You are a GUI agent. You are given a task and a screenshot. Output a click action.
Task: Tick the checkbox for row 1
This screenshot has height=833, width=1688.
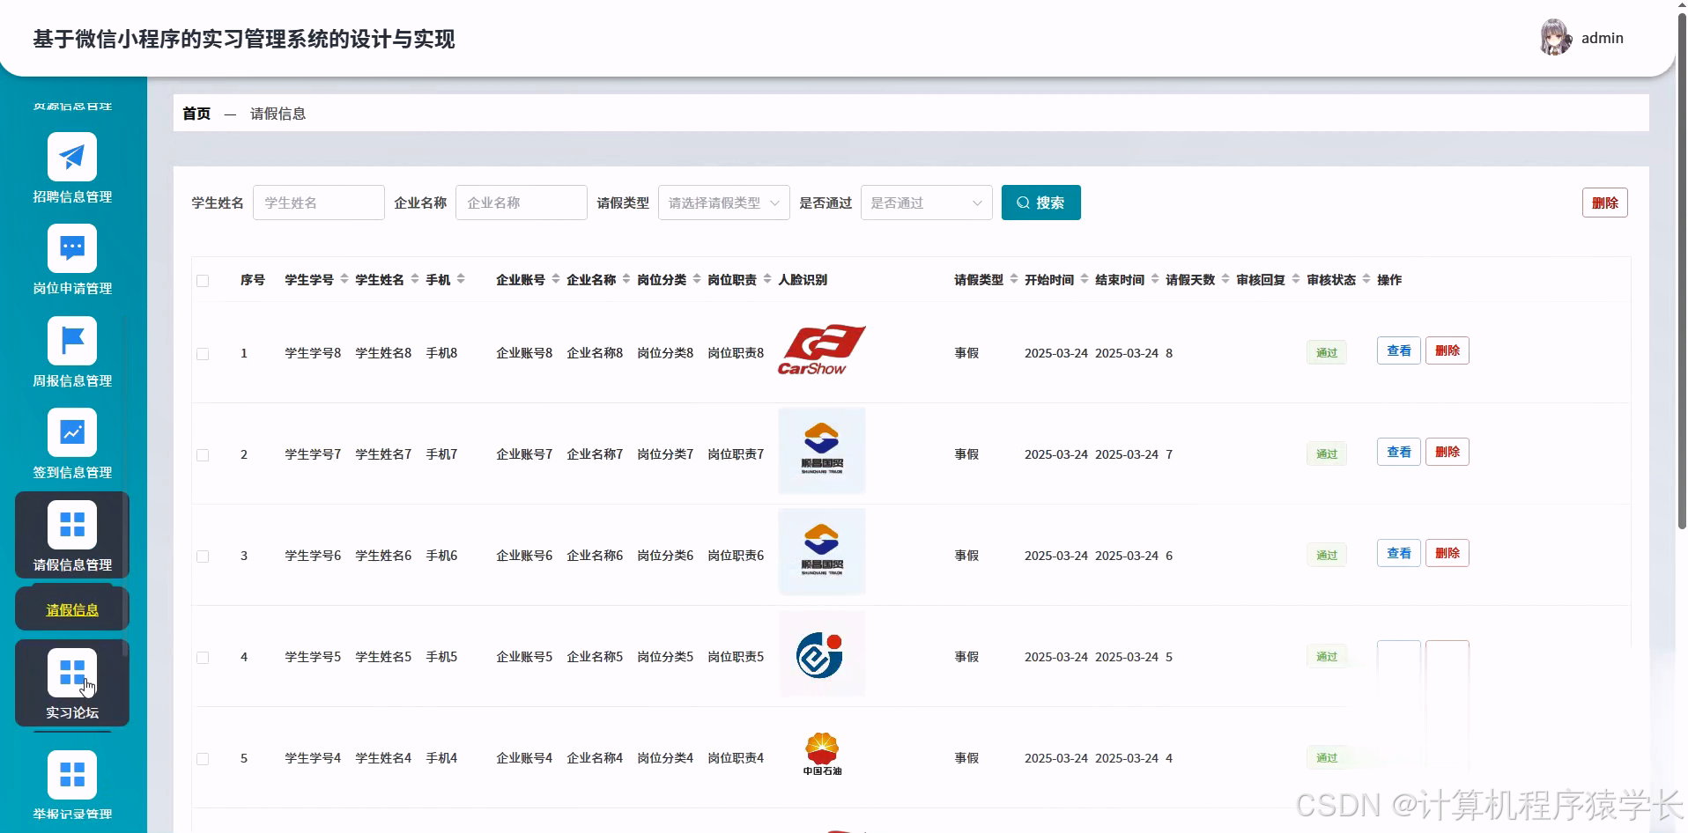[x=203, y=354]
